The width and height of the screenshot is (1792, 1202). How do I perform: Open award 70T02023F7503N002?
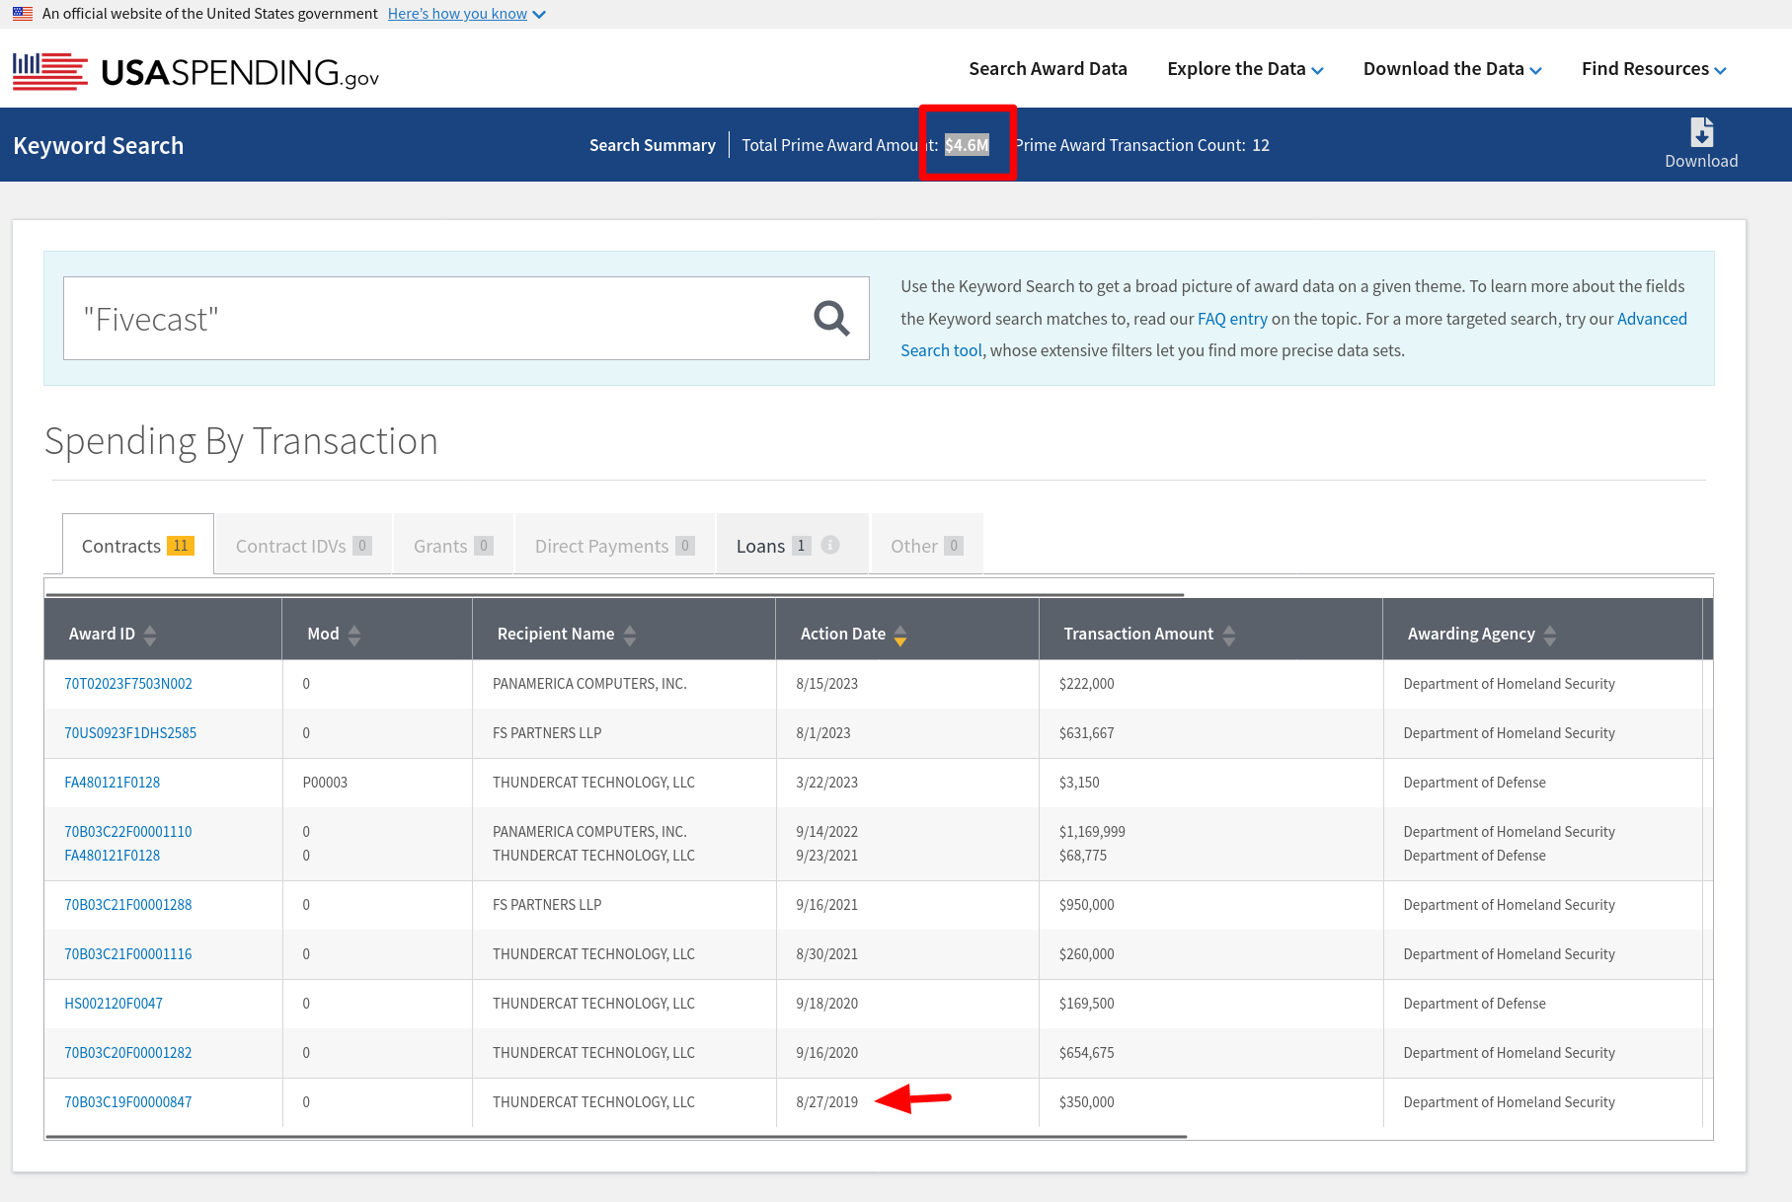point(128,684)
